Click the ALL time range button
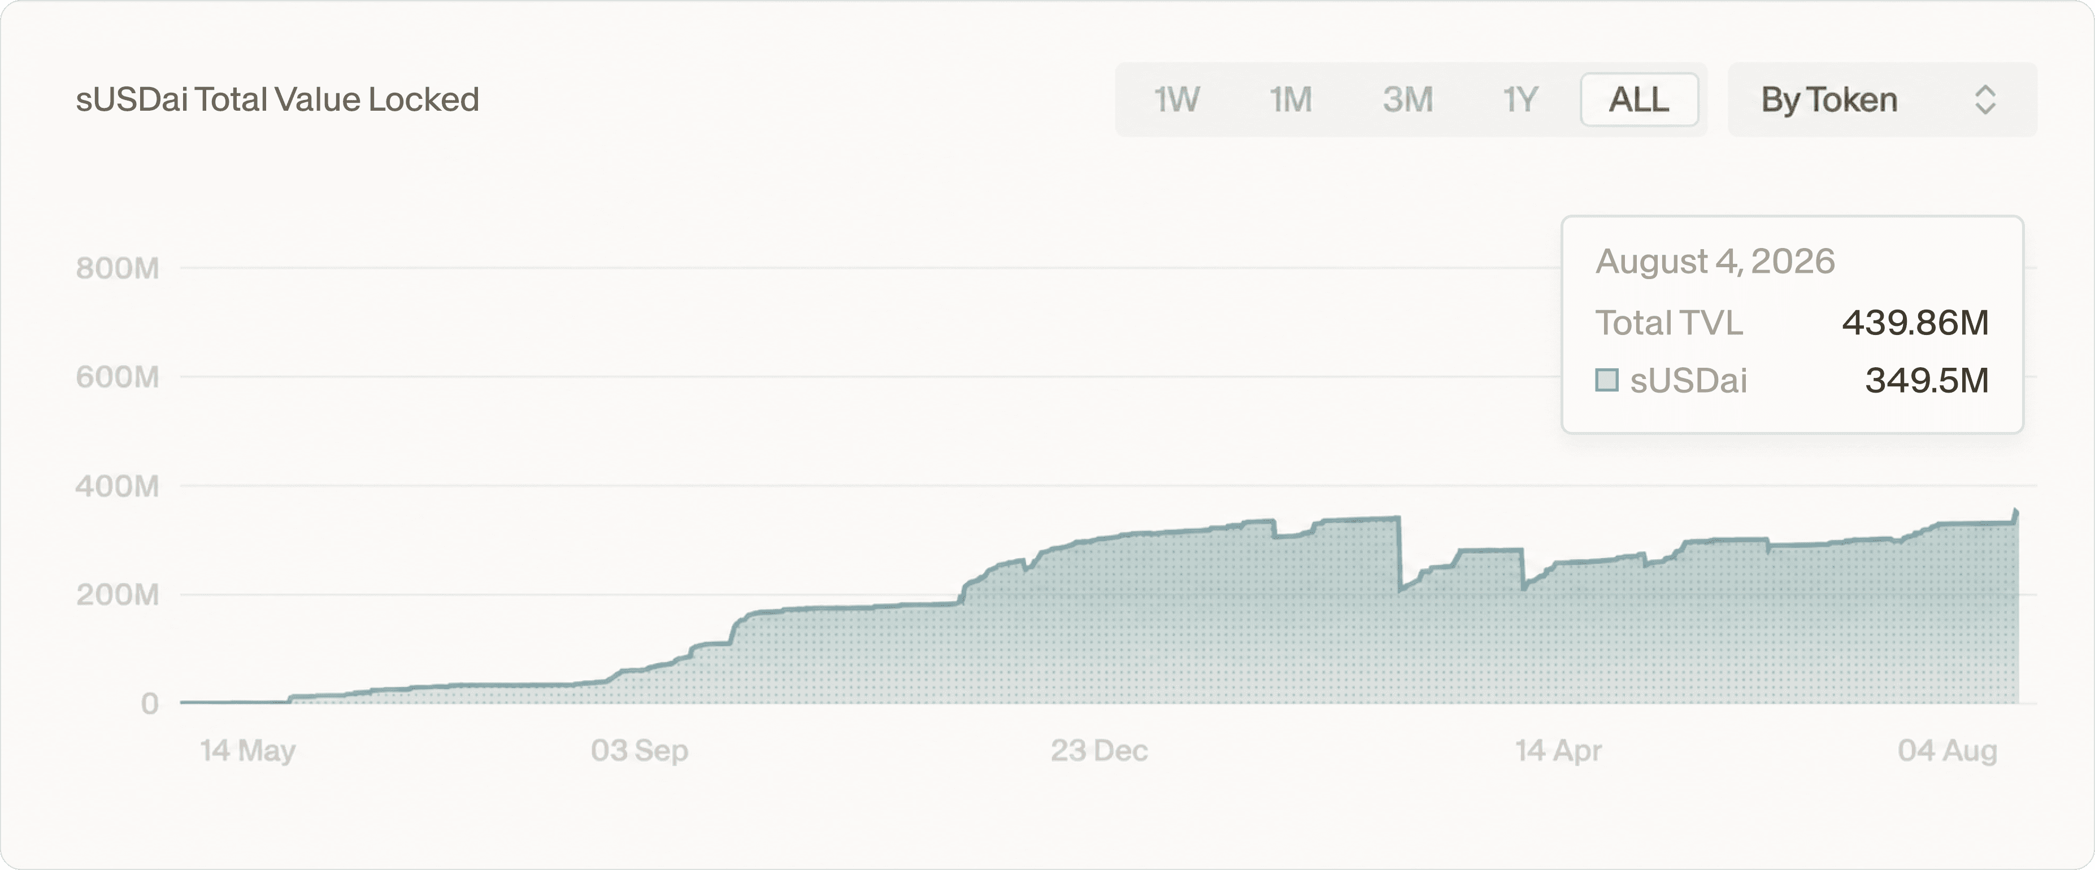 1638,100
